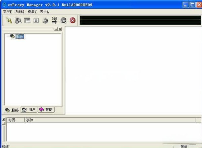The width and height of the screenshot is (202, 148).
Task: Close the bottom event log panel
Action: point(4,119)
